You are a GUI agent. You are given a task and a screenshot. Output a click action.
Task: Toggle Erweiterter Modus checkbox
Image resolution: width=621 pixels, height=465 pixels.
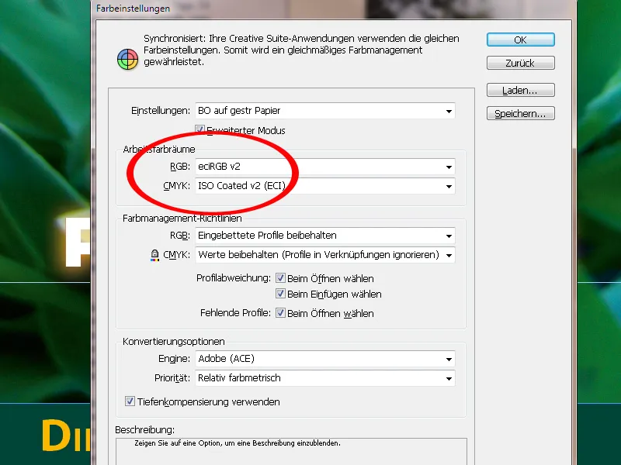coord(199,129)
